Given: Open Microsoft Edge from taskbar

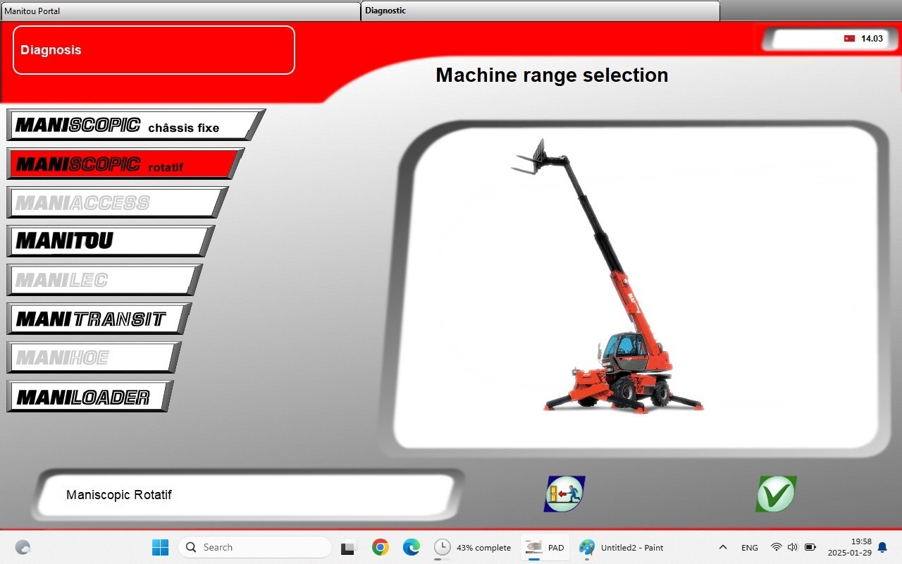Looking at the screenshot, I should point(412,547).
